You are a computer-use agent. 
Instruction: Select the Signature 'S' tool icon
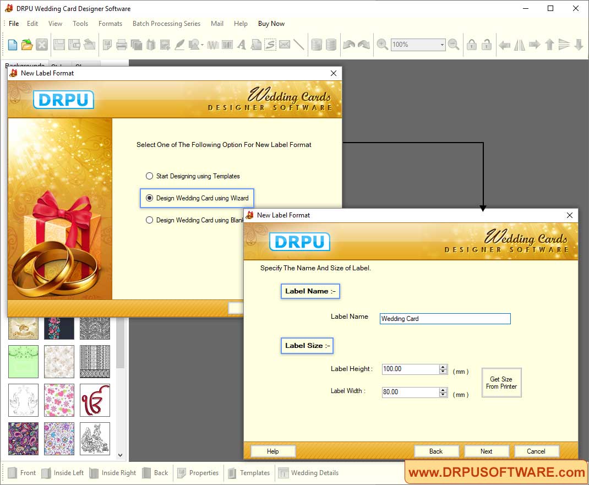click(270, 45)
